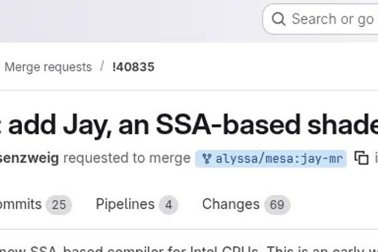Switch to the Commits tab

pos(20,204)
